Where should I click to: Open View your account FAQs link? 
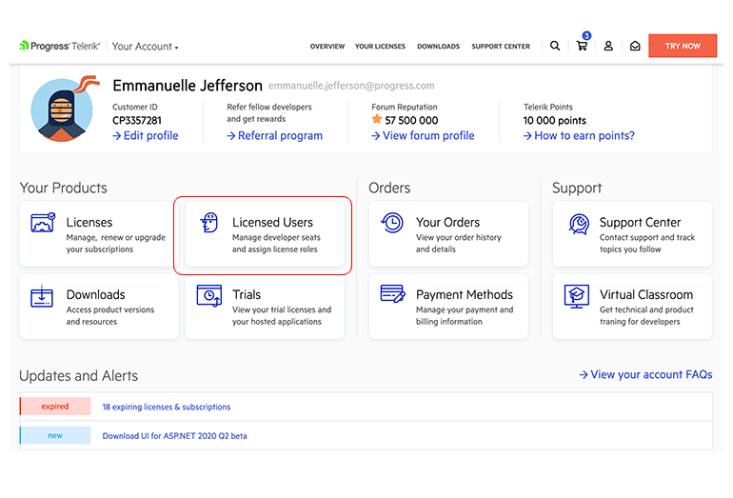[645, 374]
